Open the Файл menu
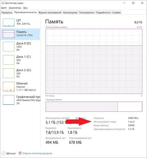Viewport: 147px width, 158px height. point(4,8)
